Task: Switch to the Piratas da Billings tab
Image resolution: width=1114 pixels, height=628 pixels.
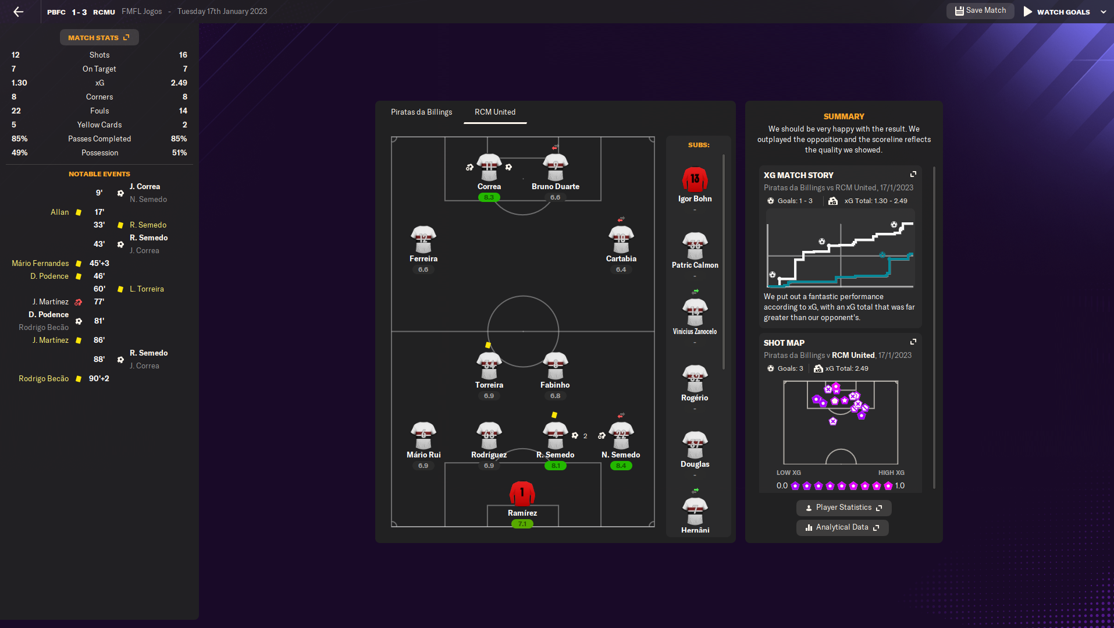Action: [421, 112]
